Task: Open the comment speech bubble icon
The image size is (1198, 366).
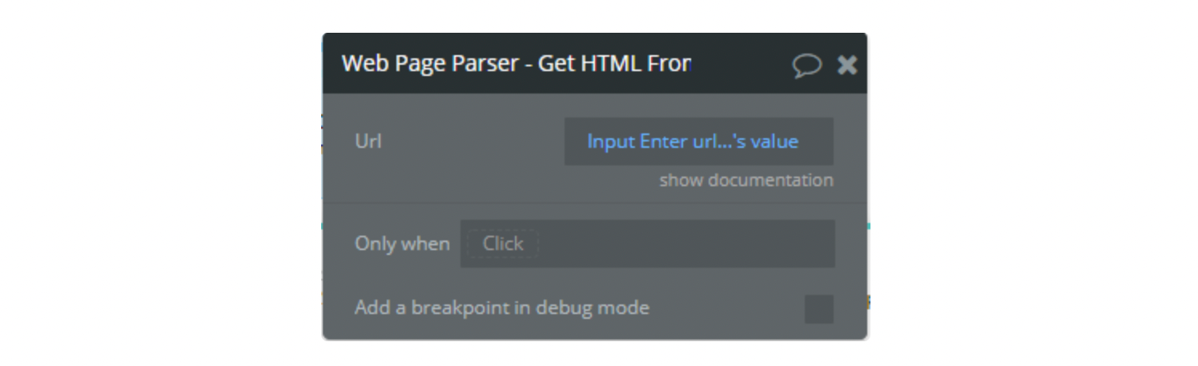Action: pyautogui.click(x=807, y=66)
